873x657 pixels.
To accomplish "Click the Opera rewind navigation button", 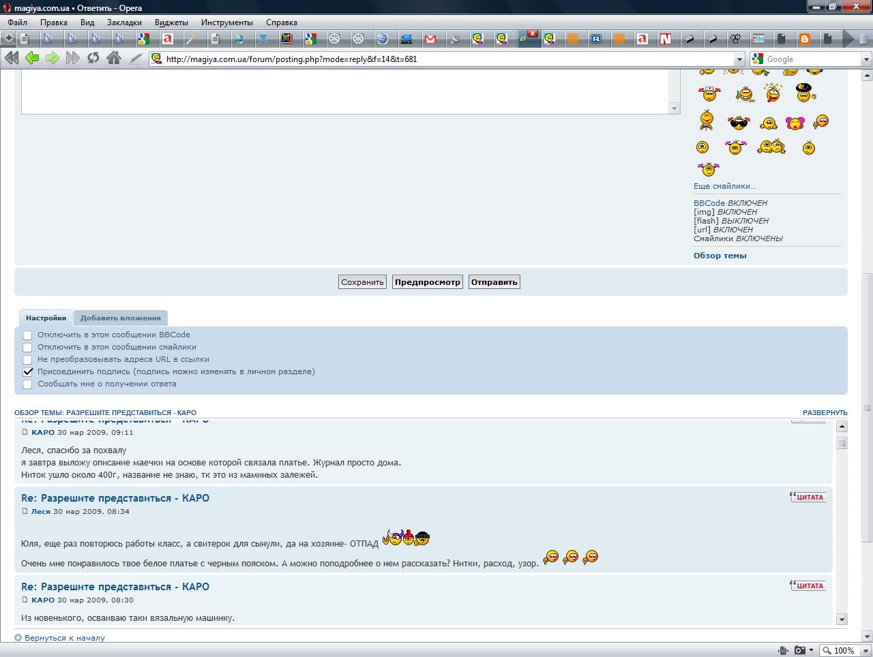I will click(12, 59).
